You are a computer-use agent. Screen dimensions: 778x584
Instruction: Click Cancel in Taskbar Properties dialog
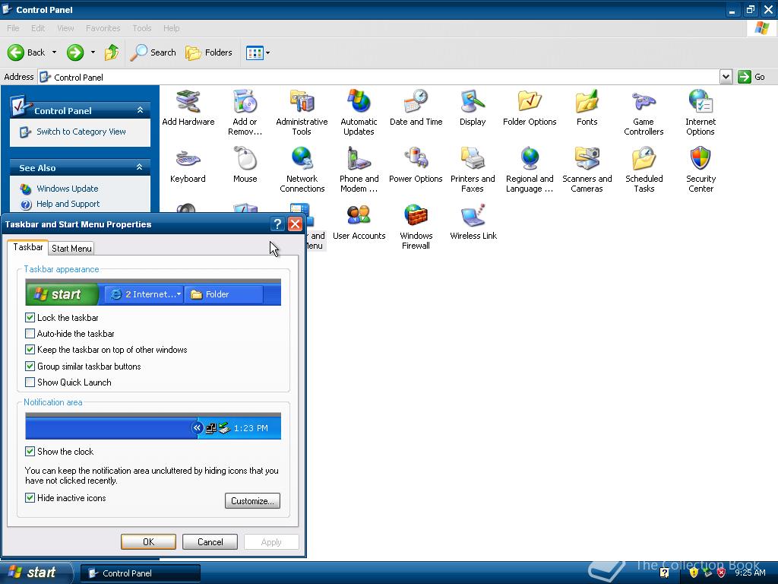210,541
